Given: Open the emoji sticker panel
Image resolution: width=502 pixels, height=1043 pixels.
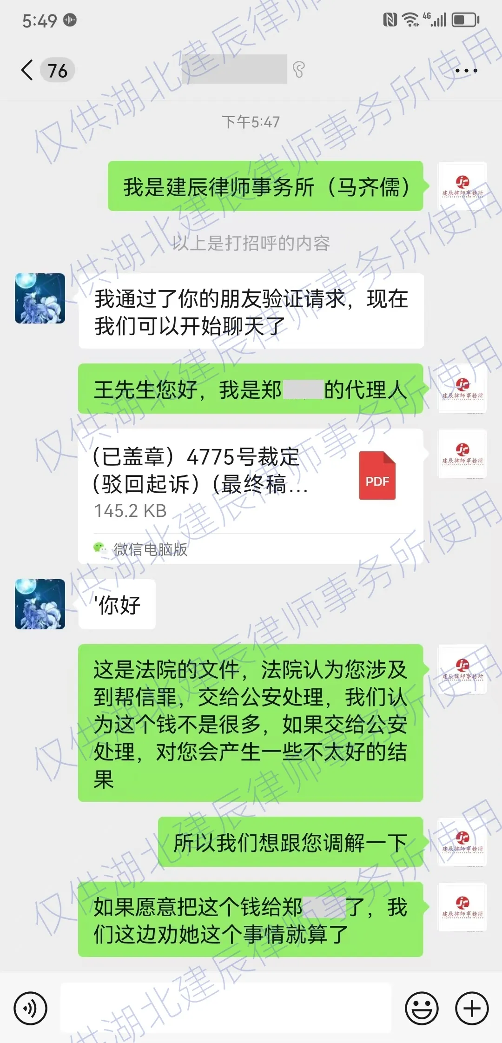Looking at the screenshot, I should tap(422, 1008).
